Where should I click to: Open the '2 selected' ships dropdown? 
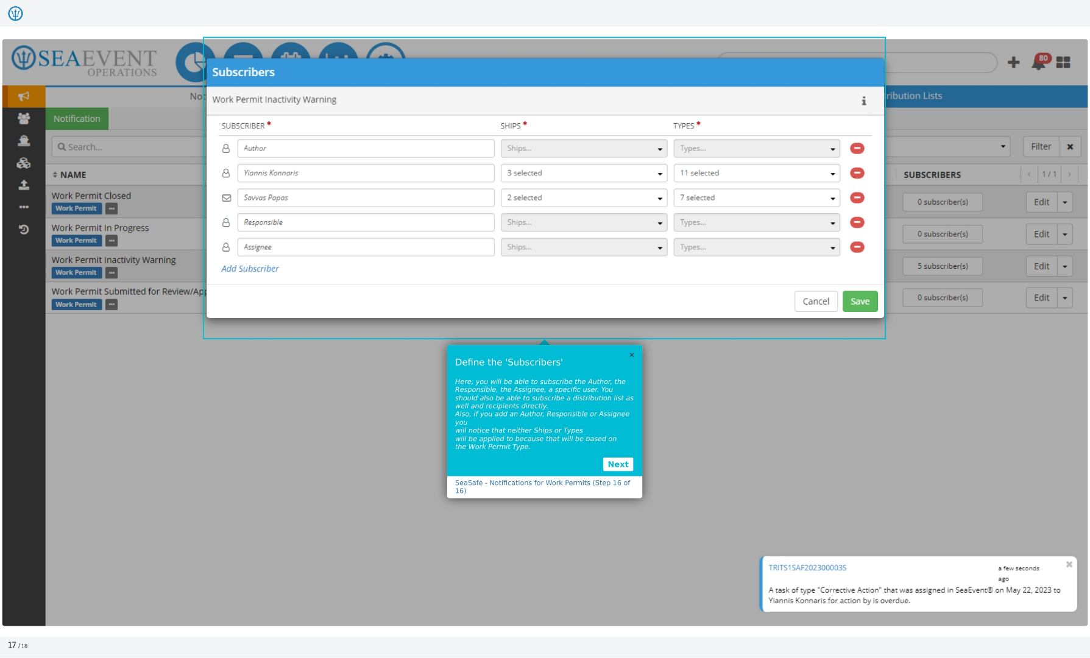click(584, 197)
